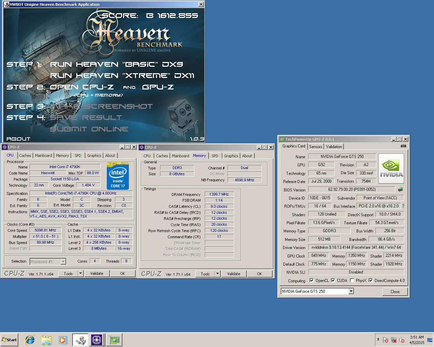Click Submit Online in Heaven Benchmark

click(x=89, y=129)
